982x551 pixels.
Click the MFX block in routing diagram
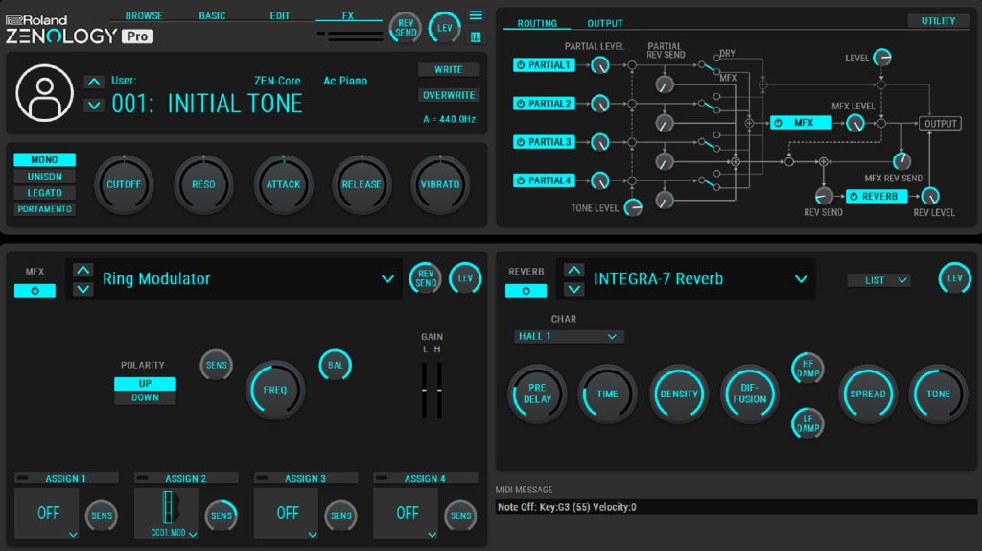[798, 123]
